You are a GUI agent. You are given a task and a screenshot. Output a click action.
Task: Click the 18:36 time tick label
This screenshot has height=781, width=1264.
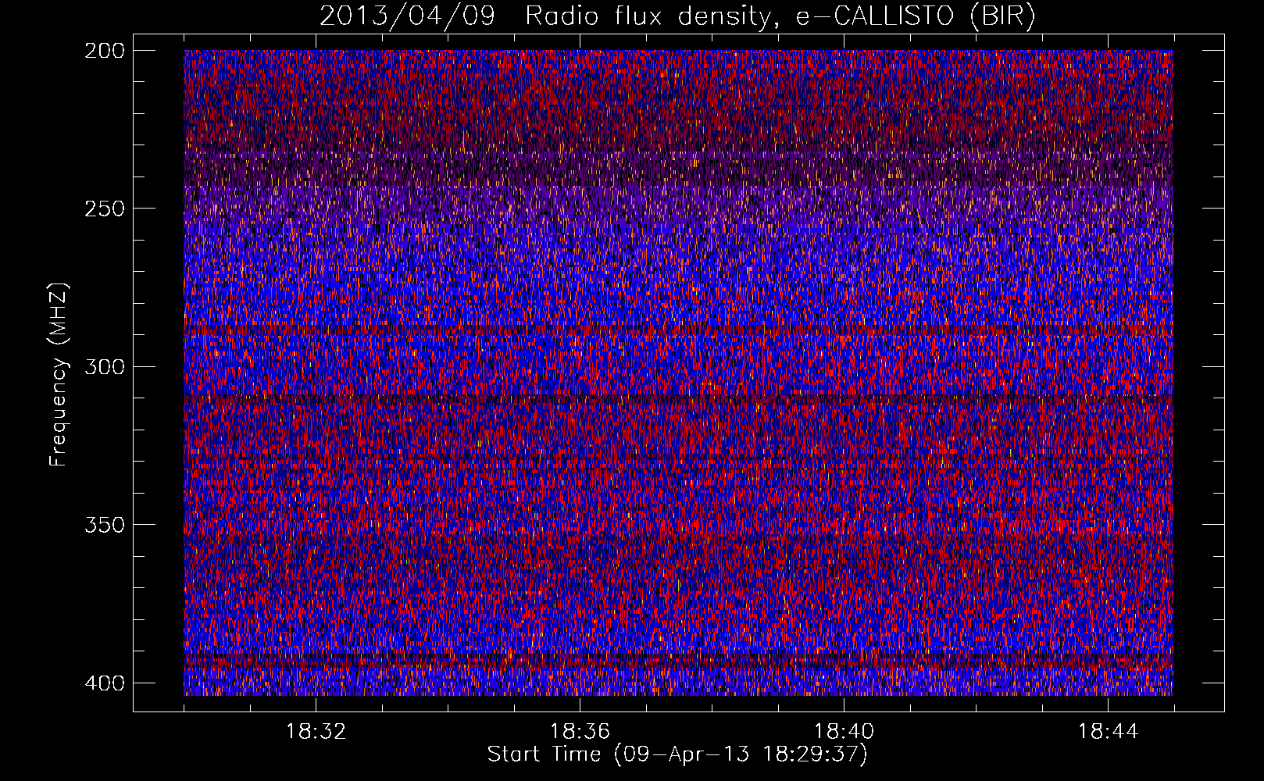(580, 732)
